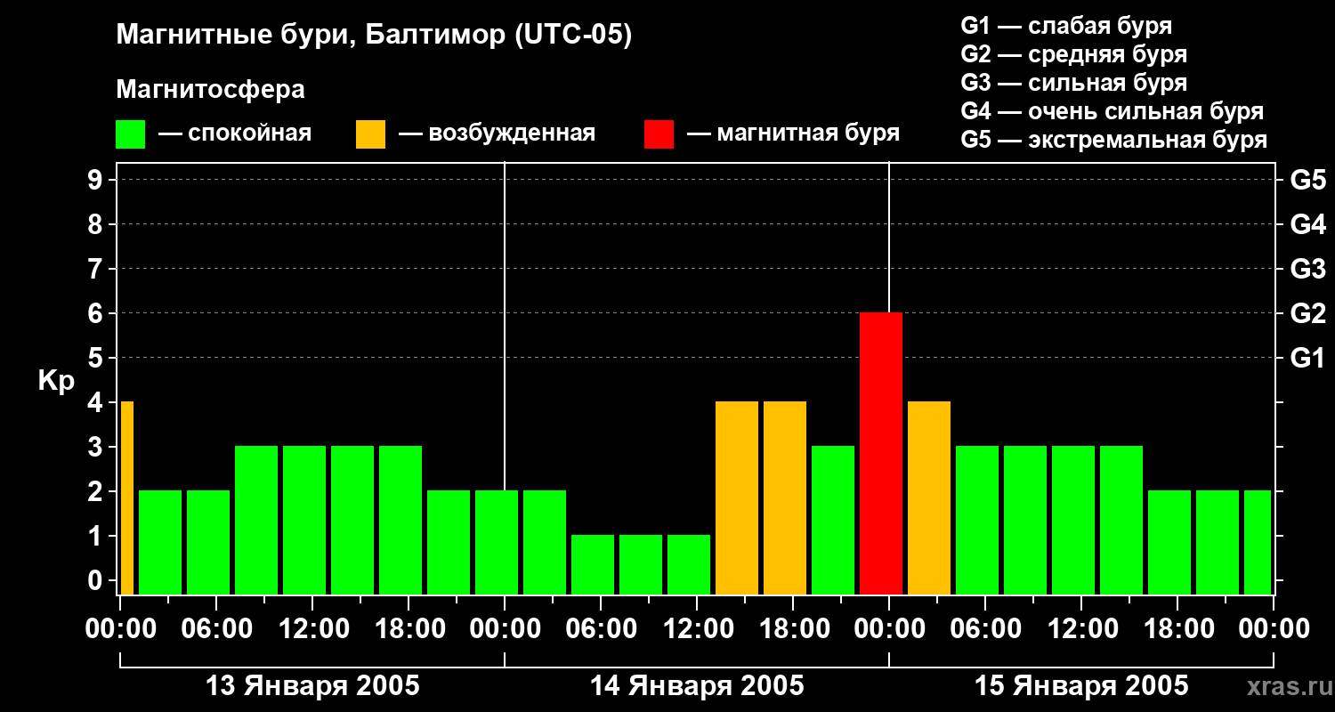
Task: Click the G5 label on the right axis
Action: (1308, 180)
